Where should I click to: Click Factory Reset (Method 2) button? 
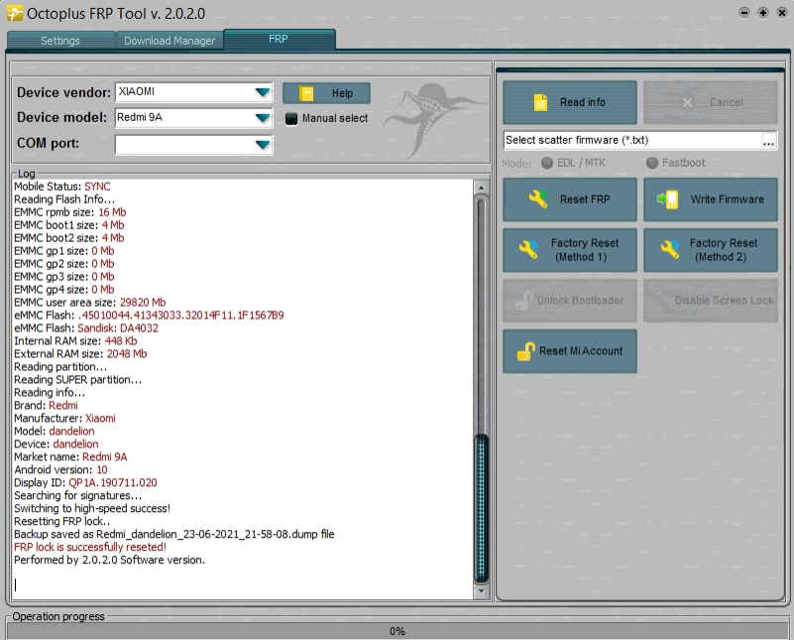(711, 250)
